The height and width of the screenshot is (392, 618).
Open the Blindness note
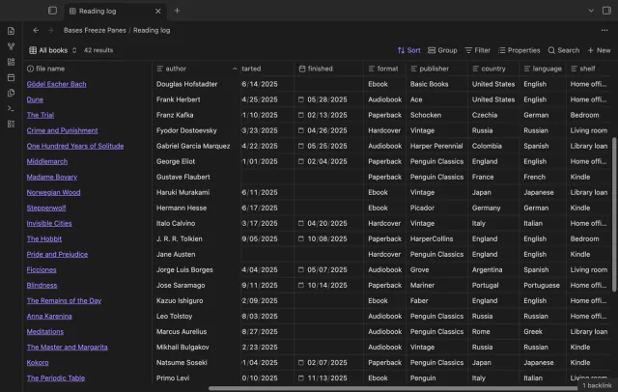(x=42, y=285)
